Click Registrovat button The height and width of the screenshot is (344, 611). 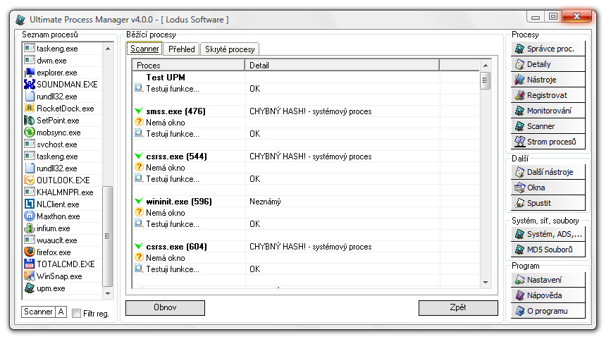coord(548,95)
